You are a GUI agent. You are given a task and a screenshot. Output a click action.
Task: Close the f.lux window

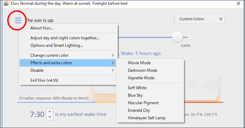(239, 3)
